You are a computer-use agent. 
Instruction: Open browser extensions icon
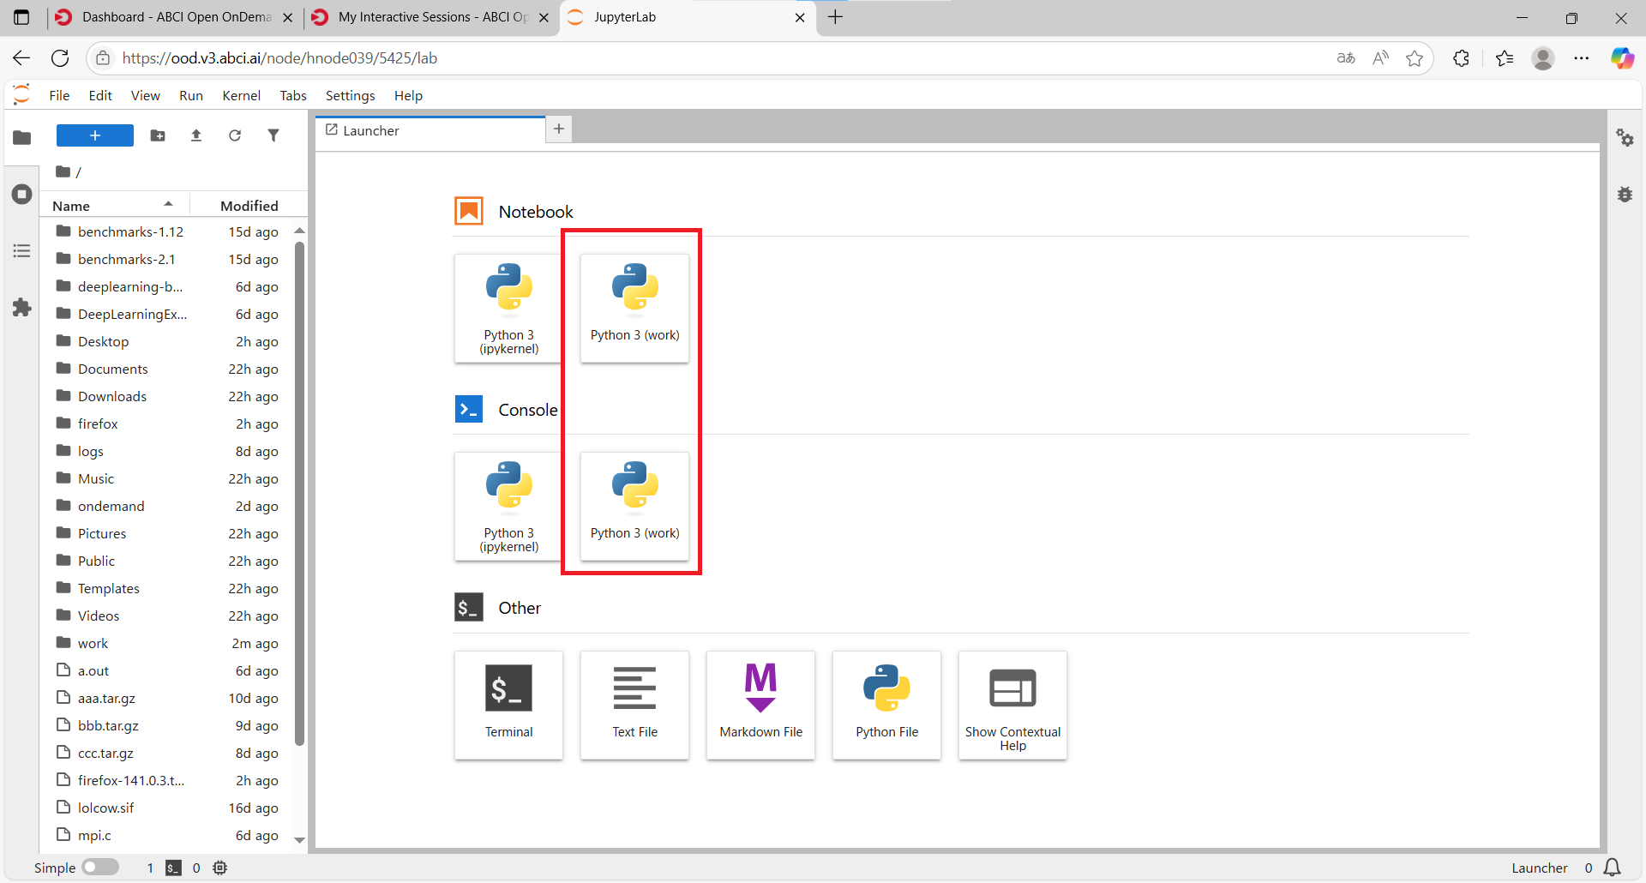click(1462, 58)
